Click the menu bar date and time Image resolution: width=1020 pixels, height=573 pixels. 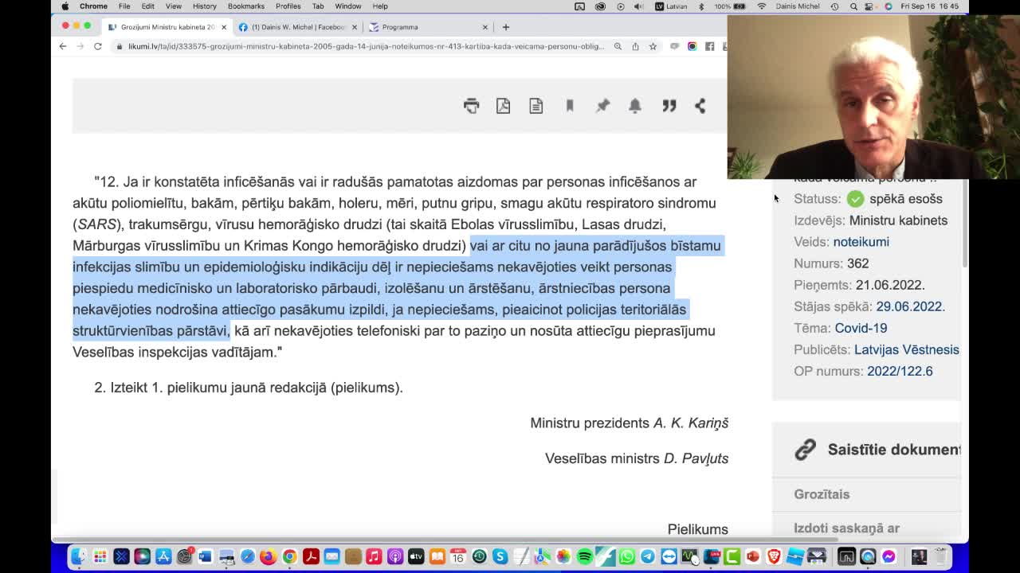click(x=930, y=6)
